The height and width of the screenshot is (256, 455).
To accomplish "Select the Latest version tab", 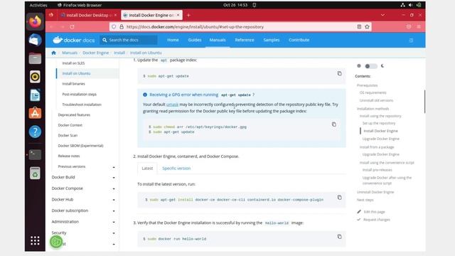I will point(147,169).
